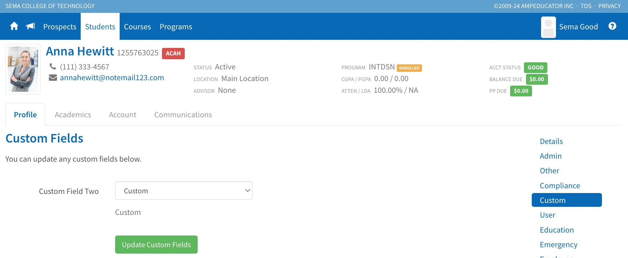Jump to the Compliance section
The width and height of the screenshot is (628, 258).
[x=560, y=186]
